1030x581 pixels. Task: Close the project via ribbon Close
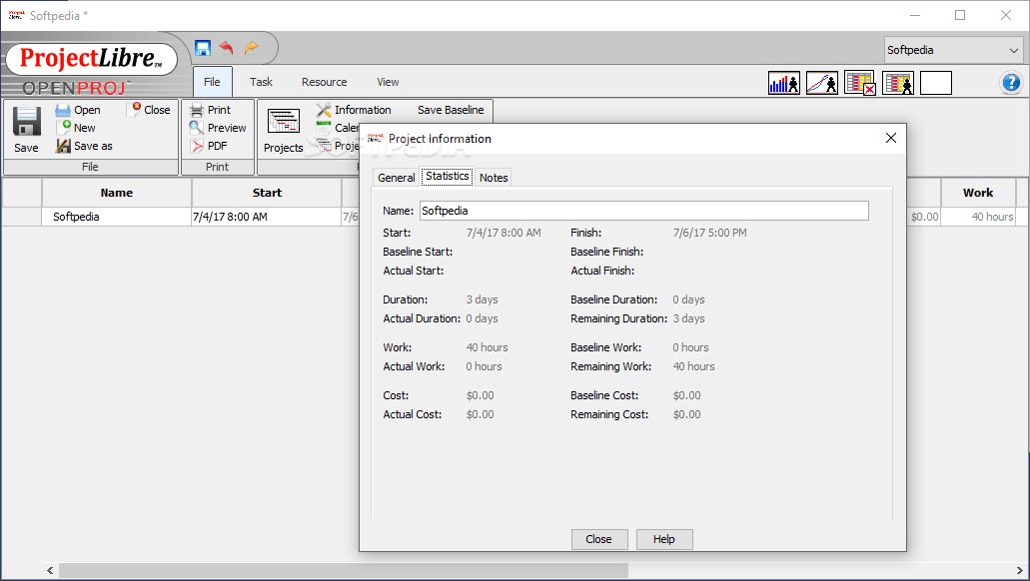coord(151,110)
